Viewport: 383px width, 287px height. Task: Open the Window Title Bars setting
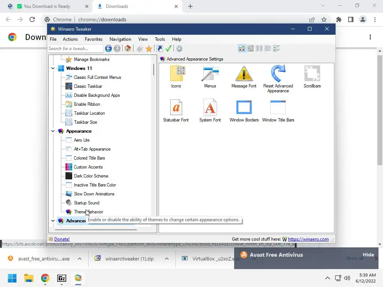278,111
